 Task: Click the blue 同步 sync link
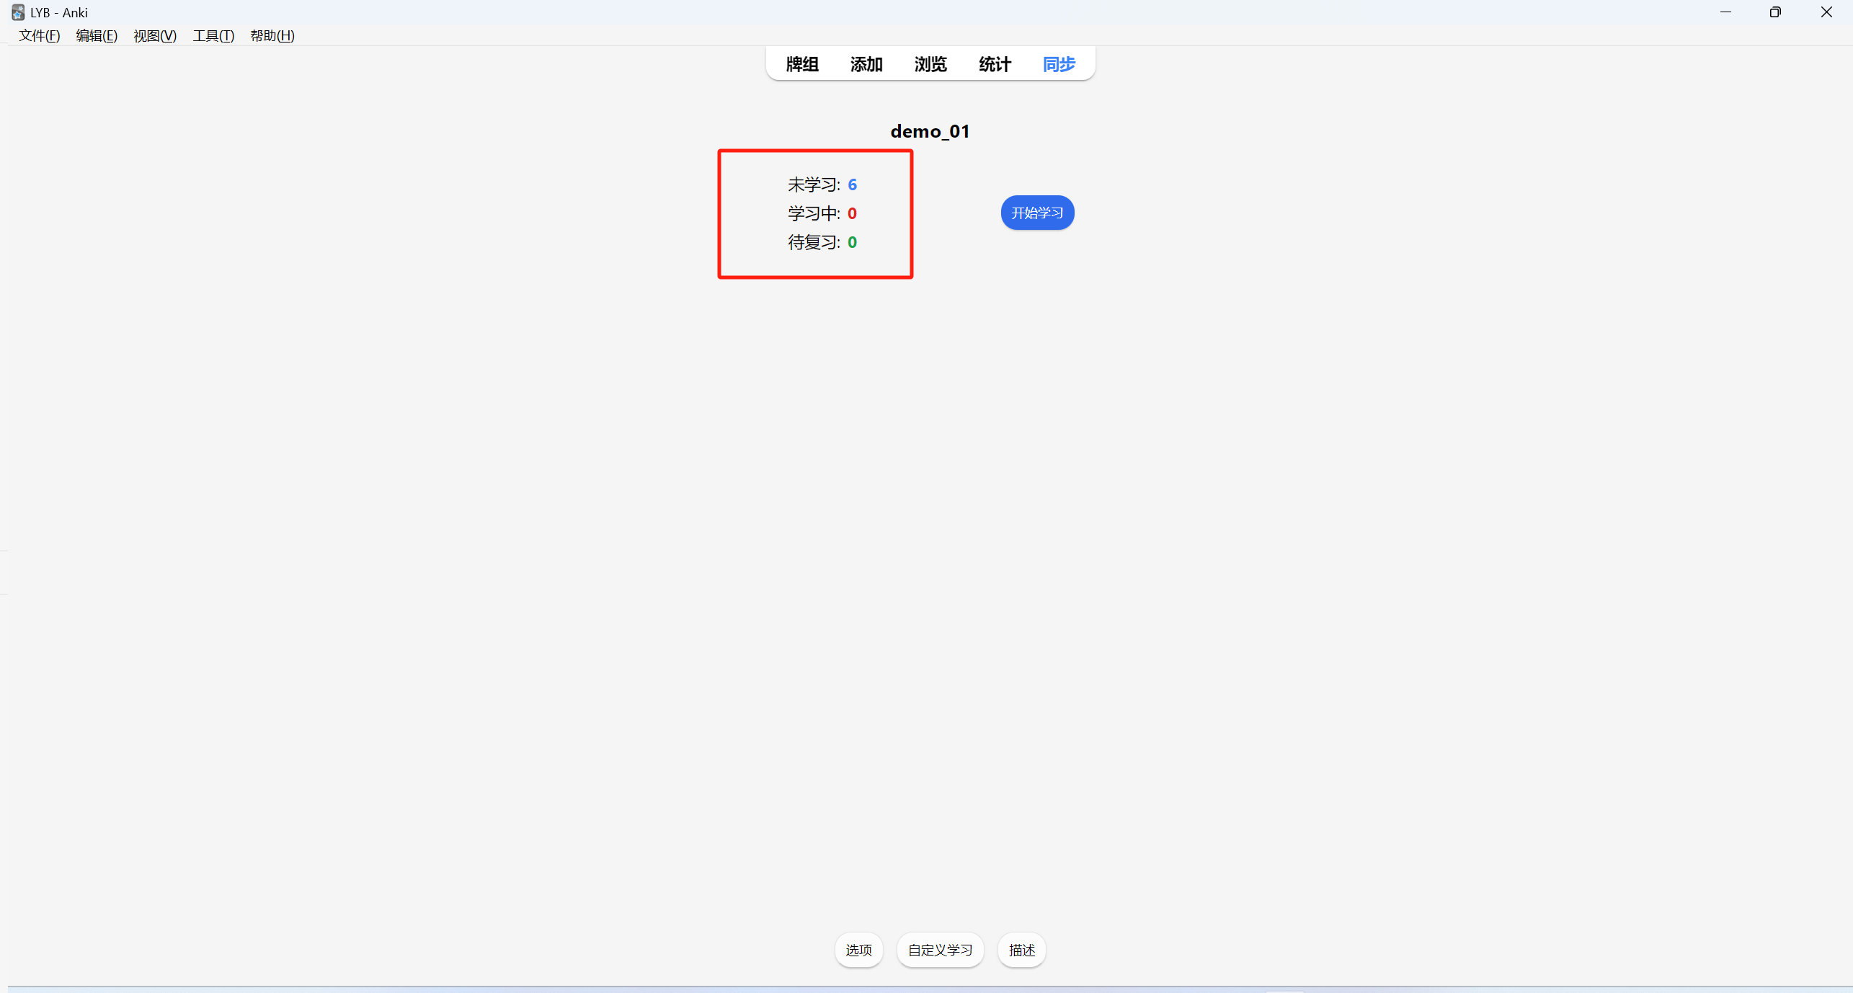click(x=1059, y=64)
